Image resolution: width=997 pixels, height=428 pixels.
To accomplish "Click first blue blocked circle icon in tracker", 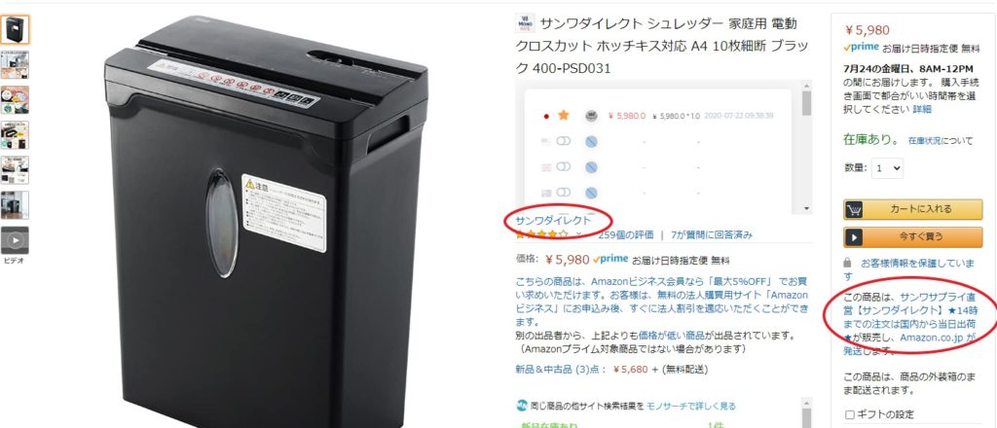I will tap(591, 142).
